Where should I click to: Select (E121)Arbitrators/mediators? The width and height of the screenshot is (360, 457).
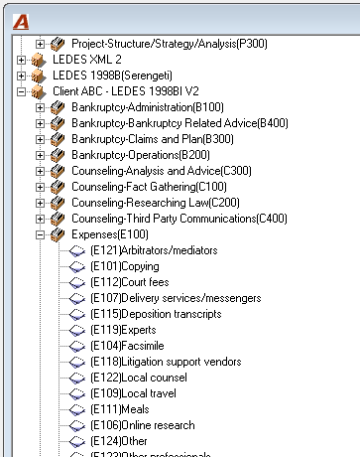coord(154,250)
